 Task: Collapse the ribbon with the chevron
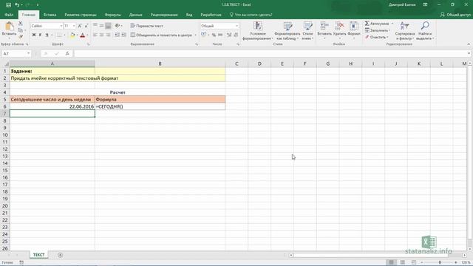click(x=469, y=44)
